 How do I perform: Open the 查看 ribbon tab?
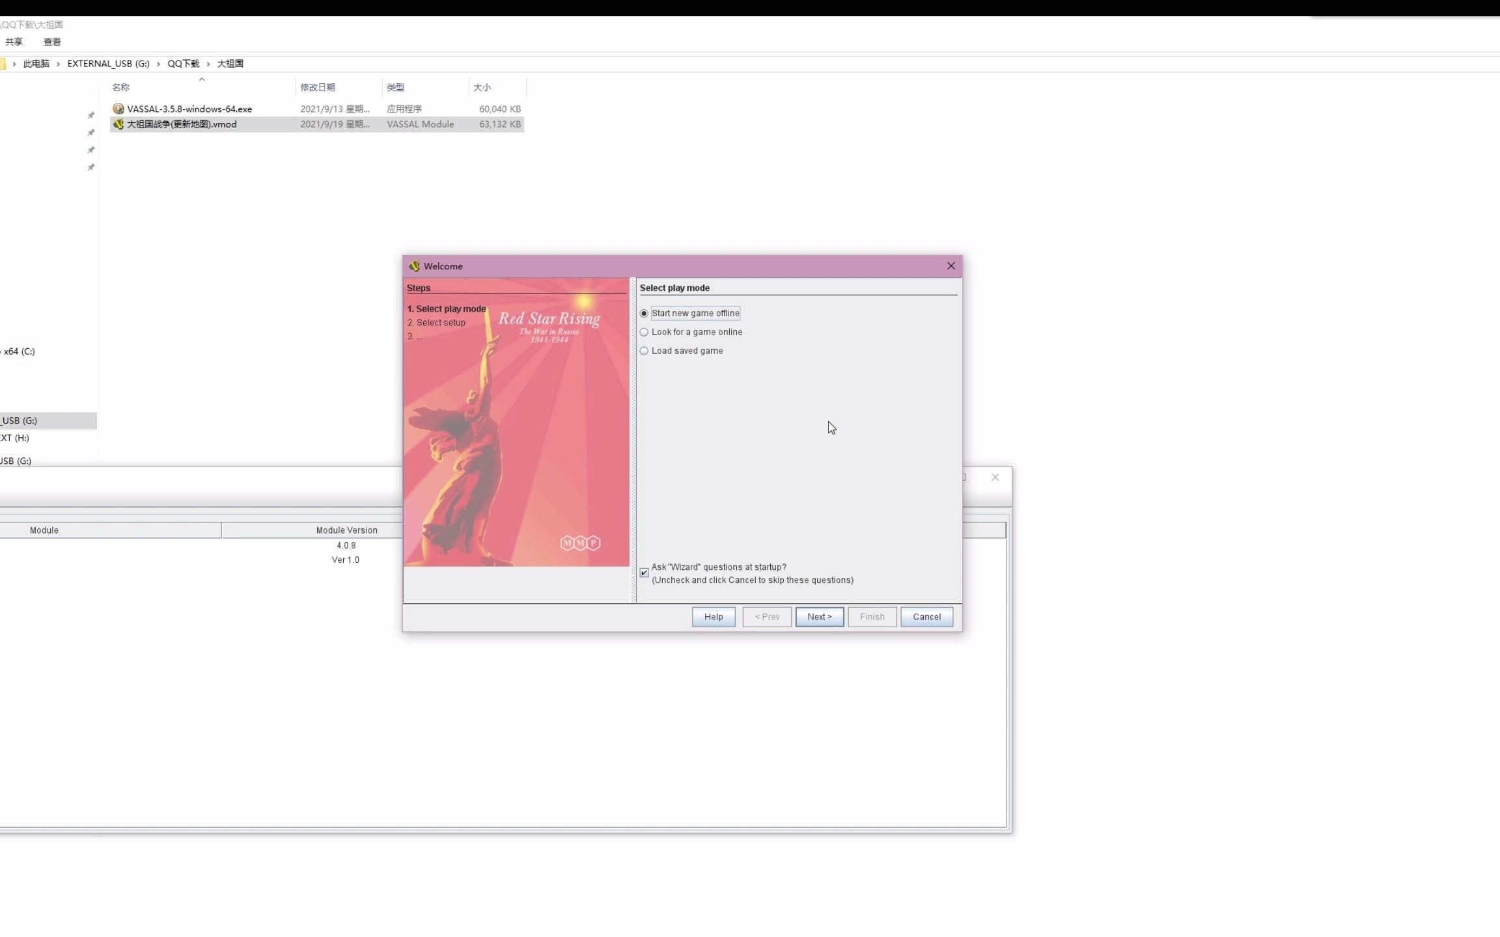tap(52, 42)
